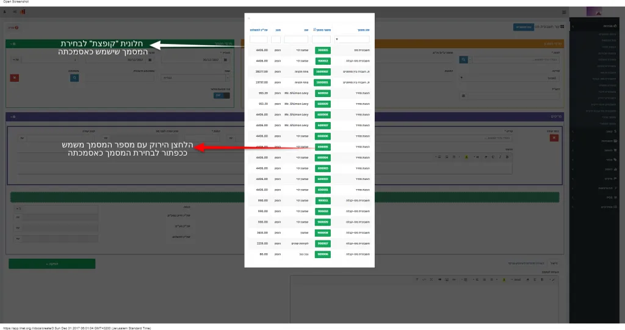625x330 pixels.
Task: Open hamburger menu icon in top bar
Action: 564,12
